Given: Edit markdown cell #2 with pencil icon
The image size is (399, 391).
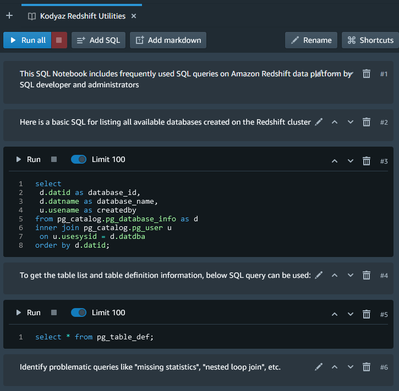Looking at the screenshot, I should click(319, 122).
